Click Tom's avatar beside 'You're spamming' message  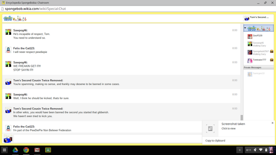[8, 82]
